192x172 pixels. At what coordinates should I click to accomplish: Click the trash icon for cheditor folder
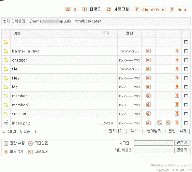[x=177, y=60]
